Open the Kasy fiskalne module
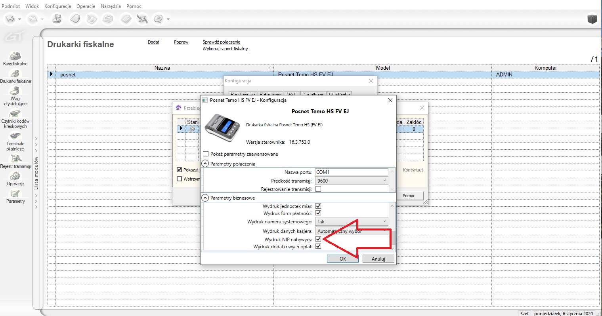602x316 pixels. [x=15, y=58]
